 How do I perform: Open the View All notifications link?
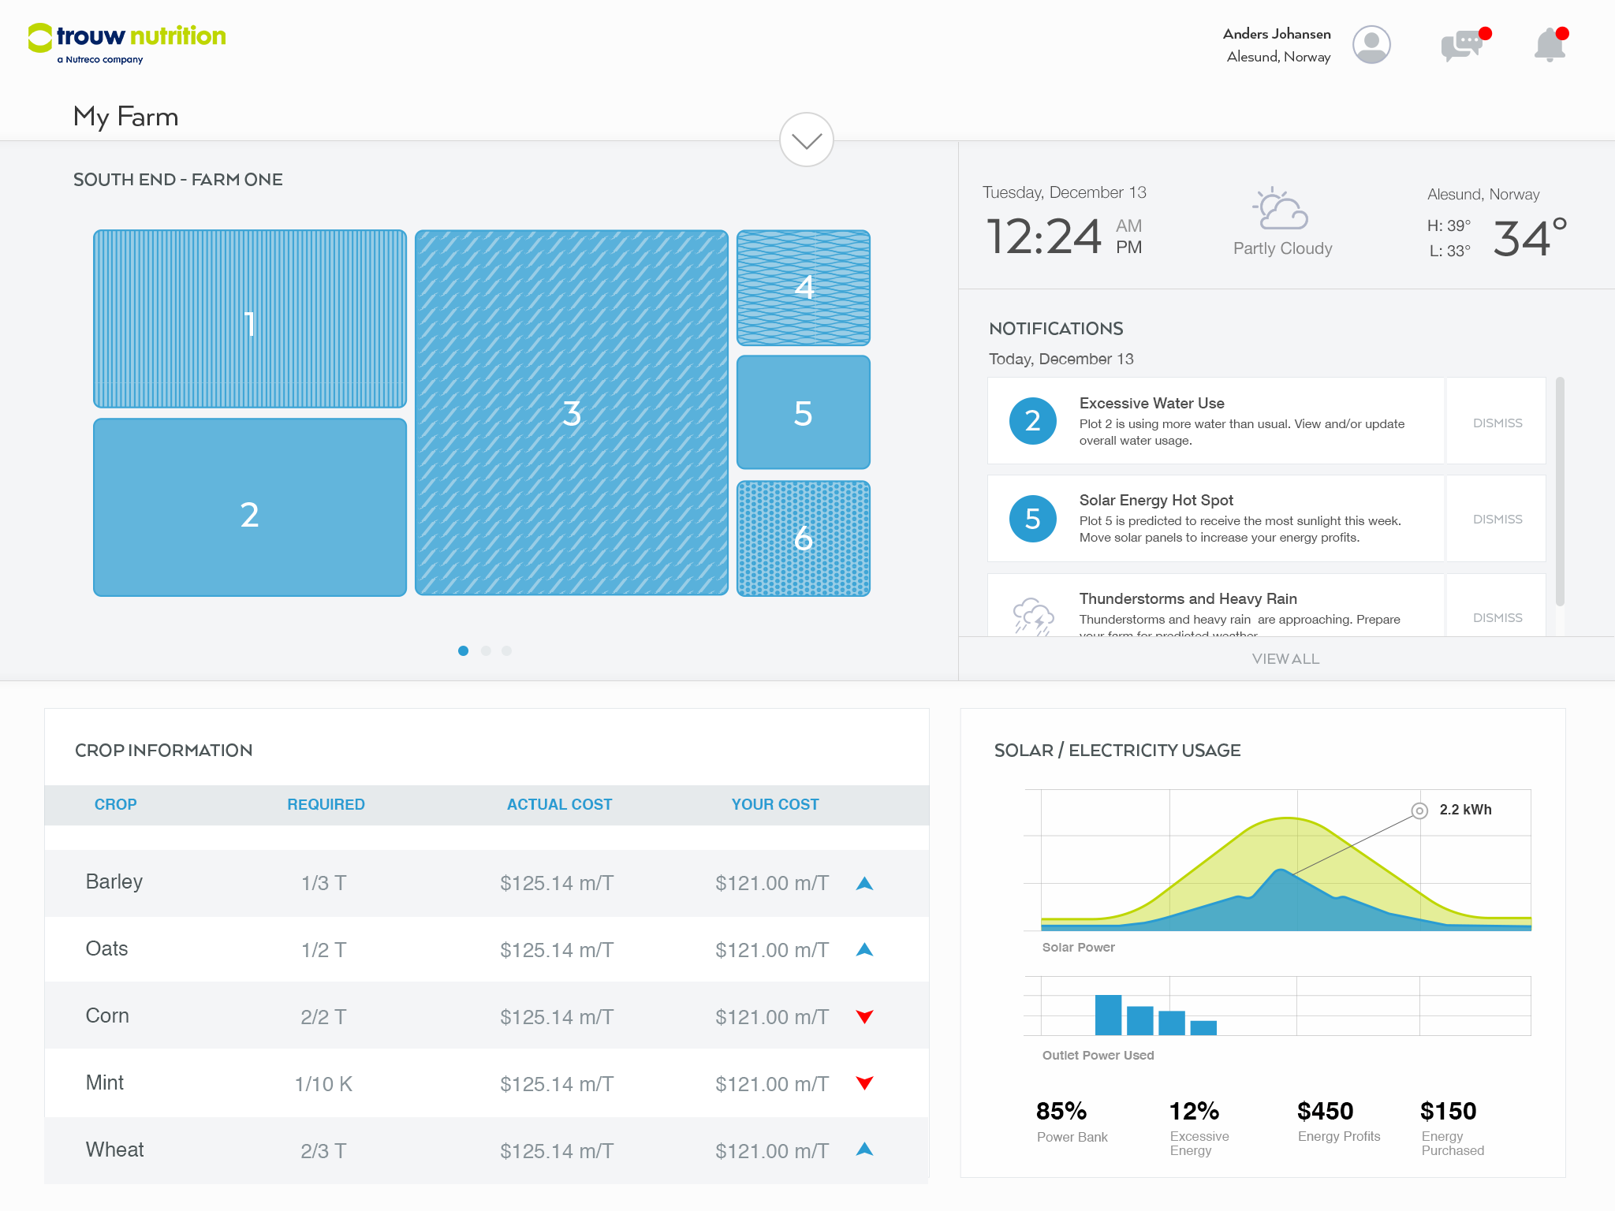(1285, 659)
